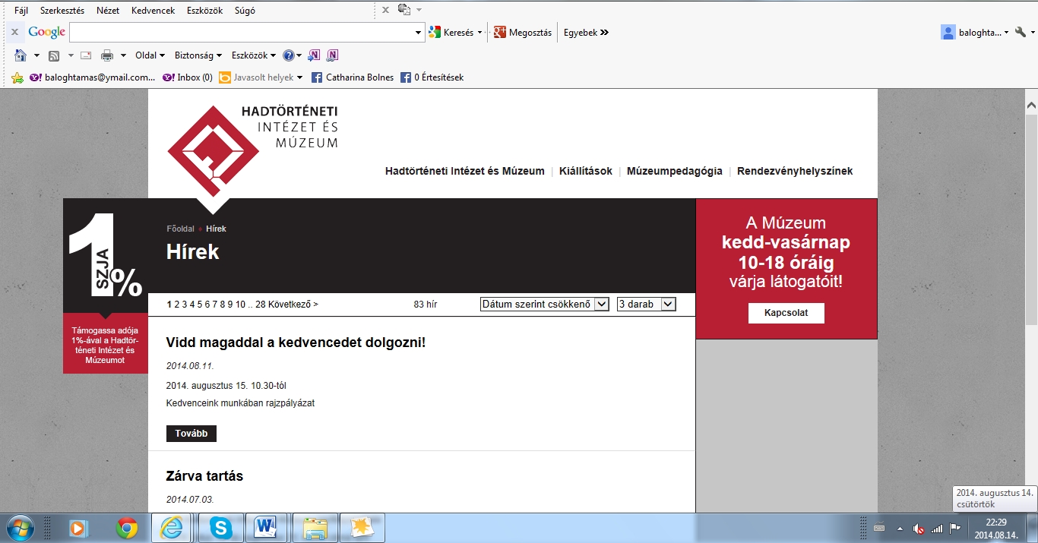Click the RSS feeds icon
Viewport: 1038px width, 543px height.
pos(54,55)
